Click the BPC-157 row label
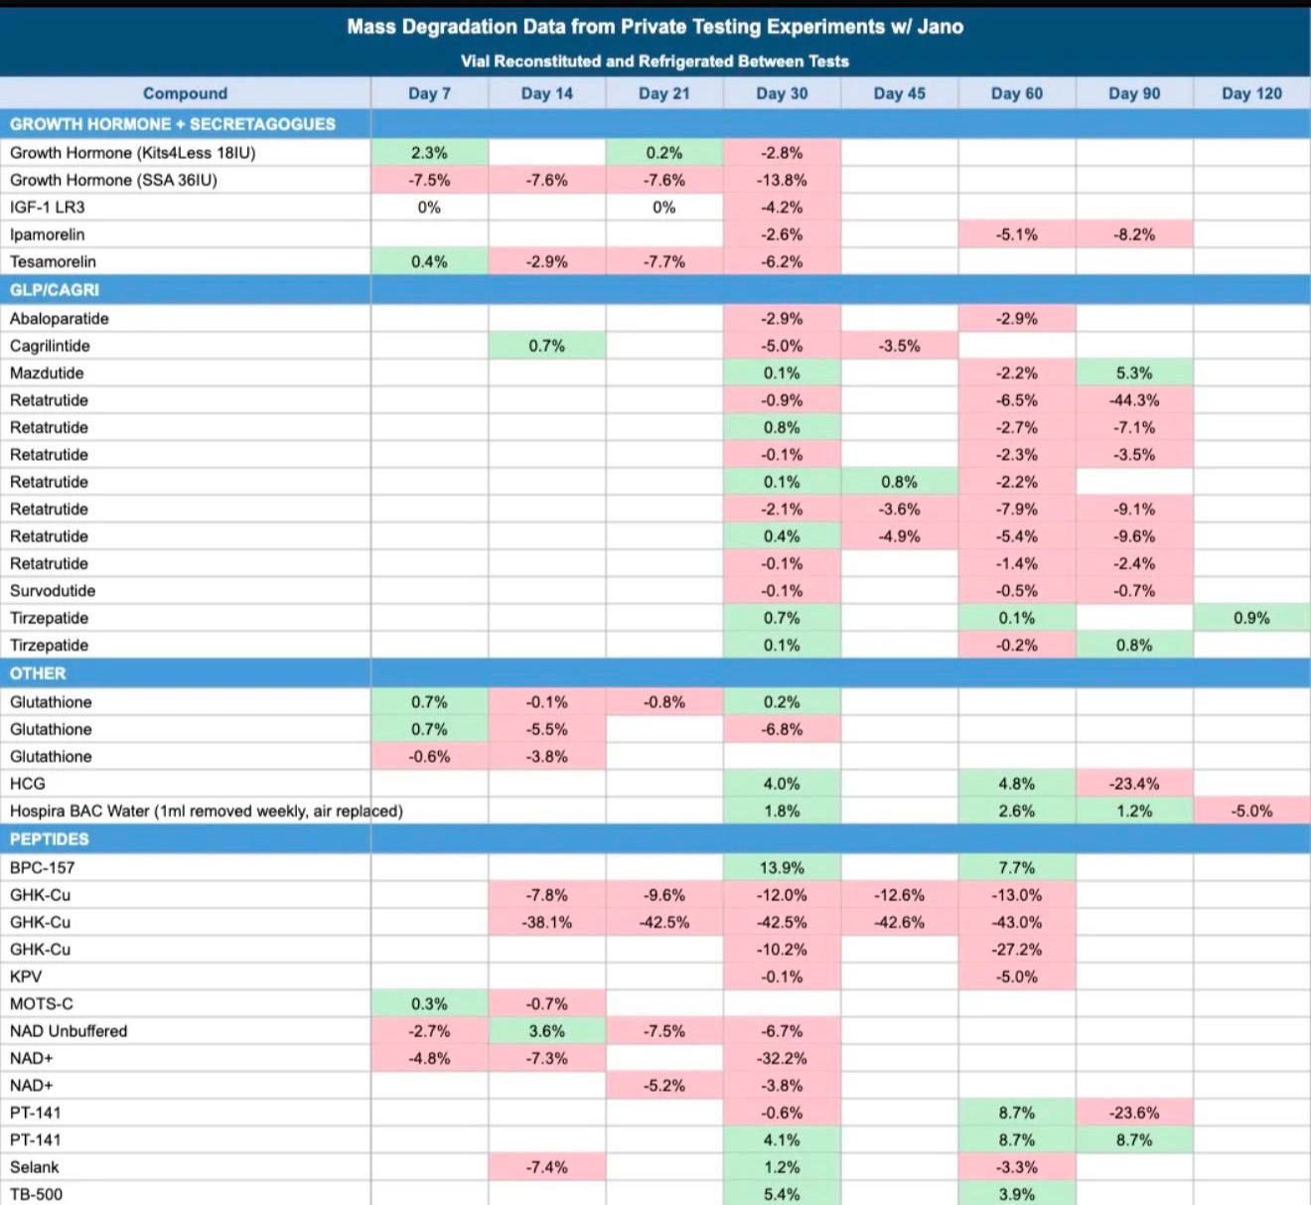Viewport: 1311px width, 1205px height. [43, 868]
